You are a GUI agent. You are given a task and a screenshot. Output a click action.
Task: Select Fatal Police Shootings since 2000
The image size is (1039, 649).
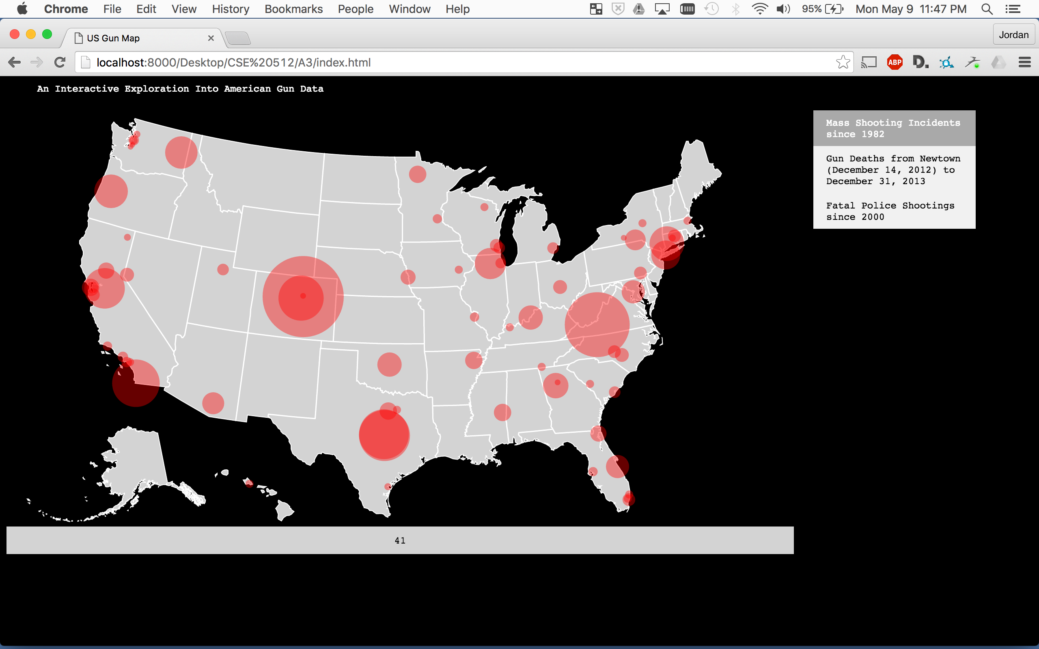[x=890, y=211]
